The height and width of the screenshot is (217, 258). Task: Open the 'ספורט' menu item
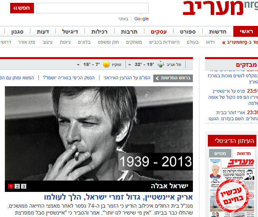pyautogui.click(x=188, y=32)
